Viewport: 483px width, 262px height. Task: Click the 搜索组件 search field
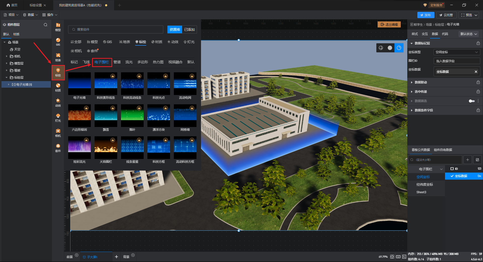[x=116, y=29]
